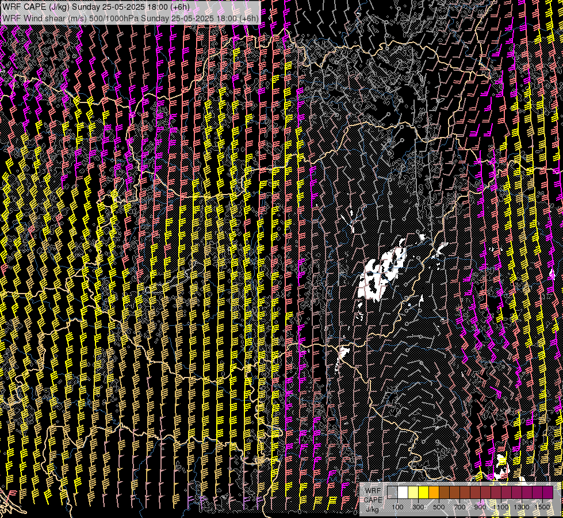Pick the brown swatch just left of 700 tick
563x518 pixels.
tap(454, 493)
